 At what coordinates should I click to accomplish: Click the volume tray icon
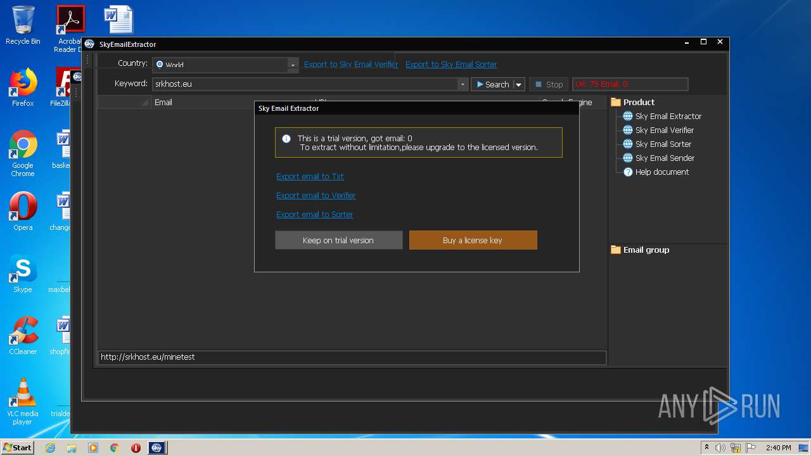(720, 448)
